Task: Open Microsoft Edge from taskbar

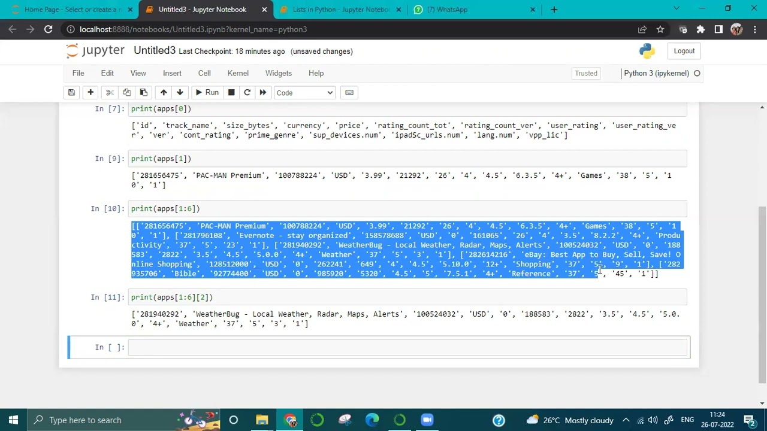Action: point(372,420)
